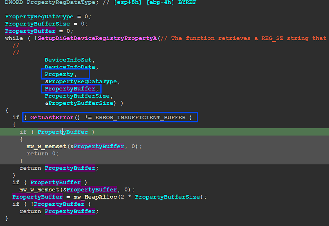Viewport: 329px width, 226px height.
Task: Click the 'if' keyword before GetLastError
Action: coord(16,118)
